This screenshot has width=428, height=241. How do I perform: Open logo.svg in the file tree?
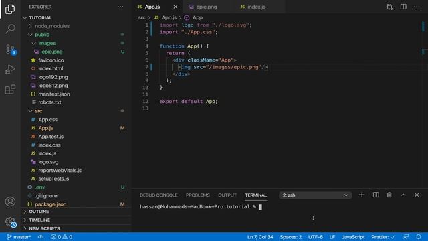[76, 162]
